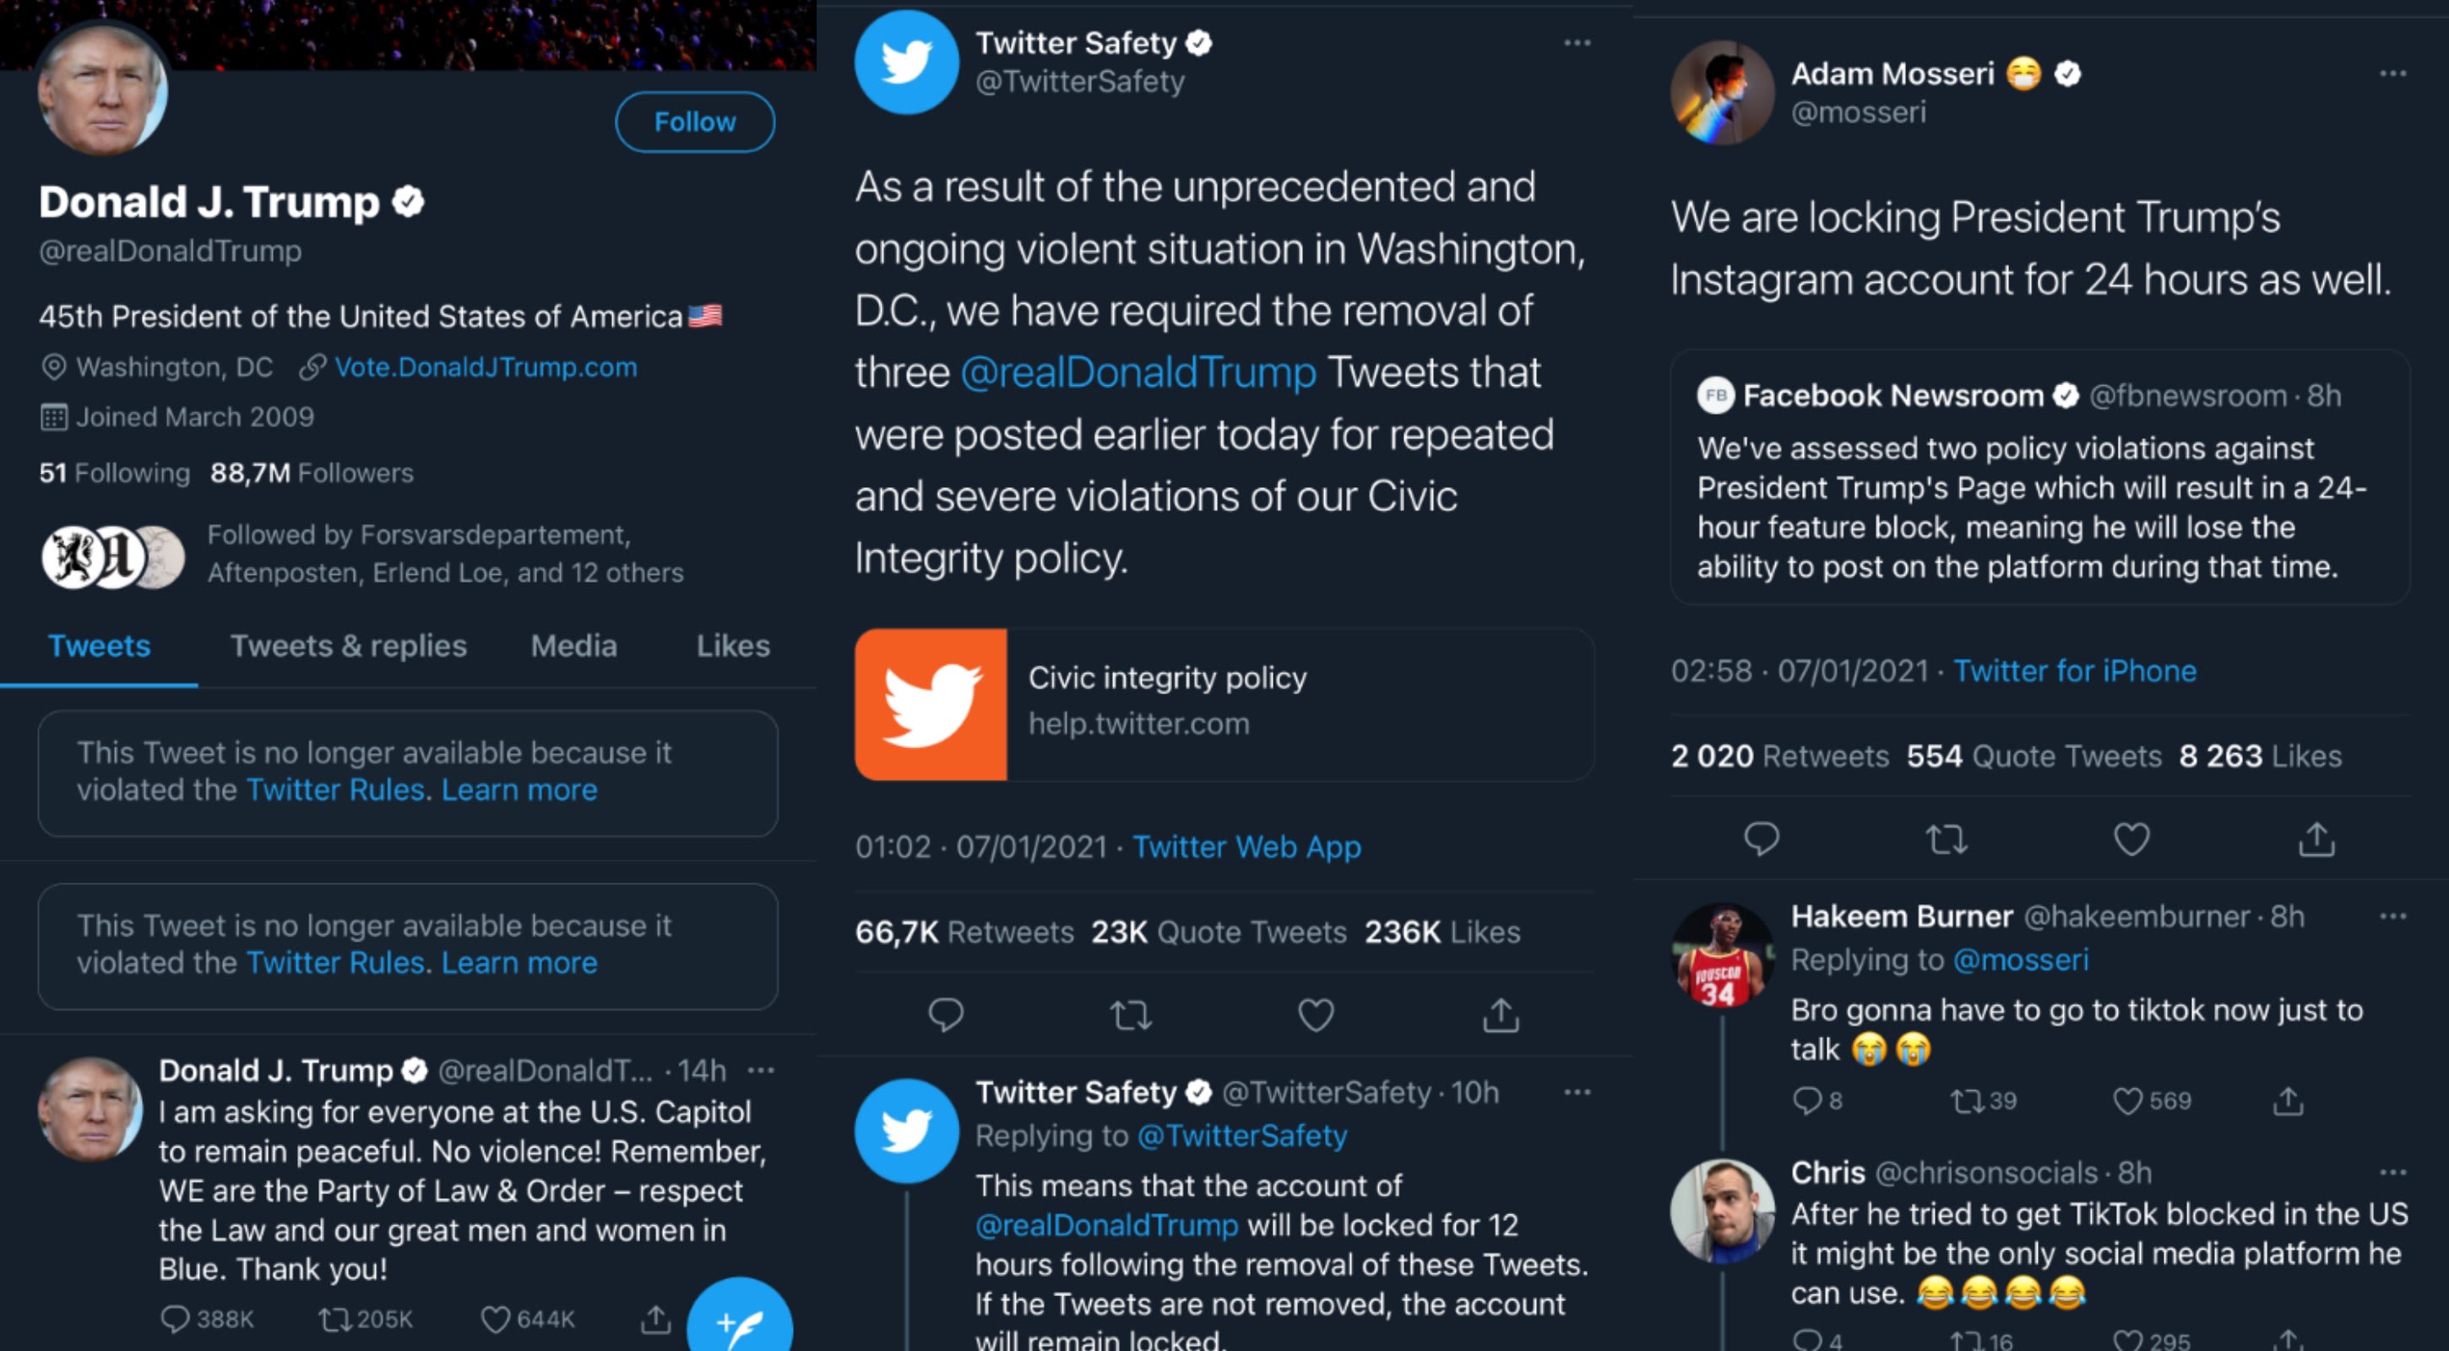Image resolution: width=2449 pixels, height=1351 pixels.
Task: Open the Civic integrity policy link card
Action: tap(1224, 704)
